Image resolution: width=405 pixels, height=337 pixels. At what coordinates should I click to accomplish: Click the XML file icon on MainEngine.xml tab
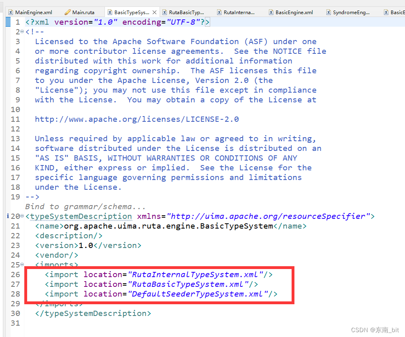11,13
